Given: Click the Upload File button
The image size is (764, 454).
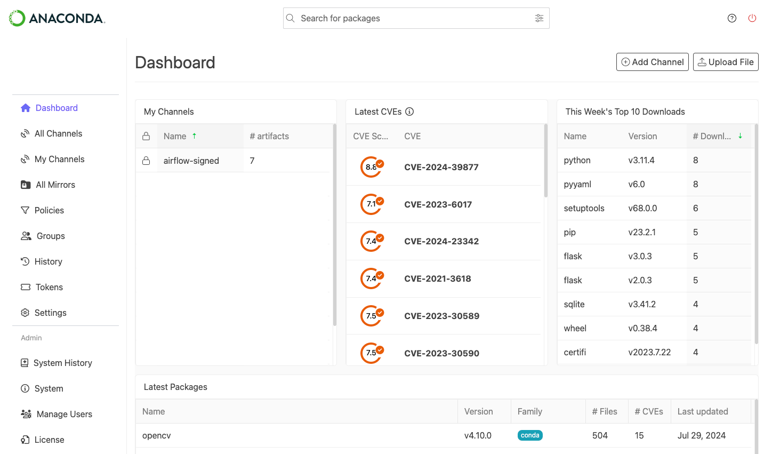Looking at the screenshot, I should pyautogui.click(x=726, y=62).
